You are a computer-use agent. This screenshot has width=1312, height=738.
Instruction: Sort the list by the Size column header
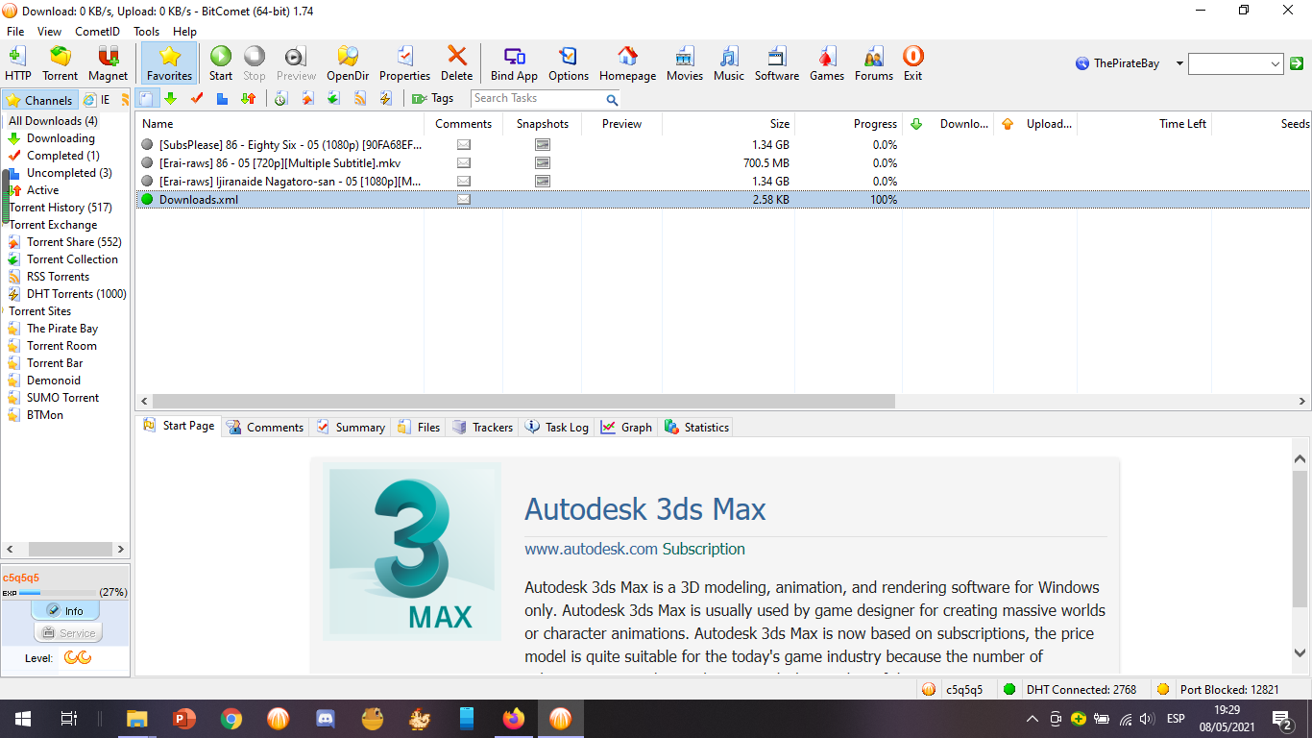click(x=728, y=124)
